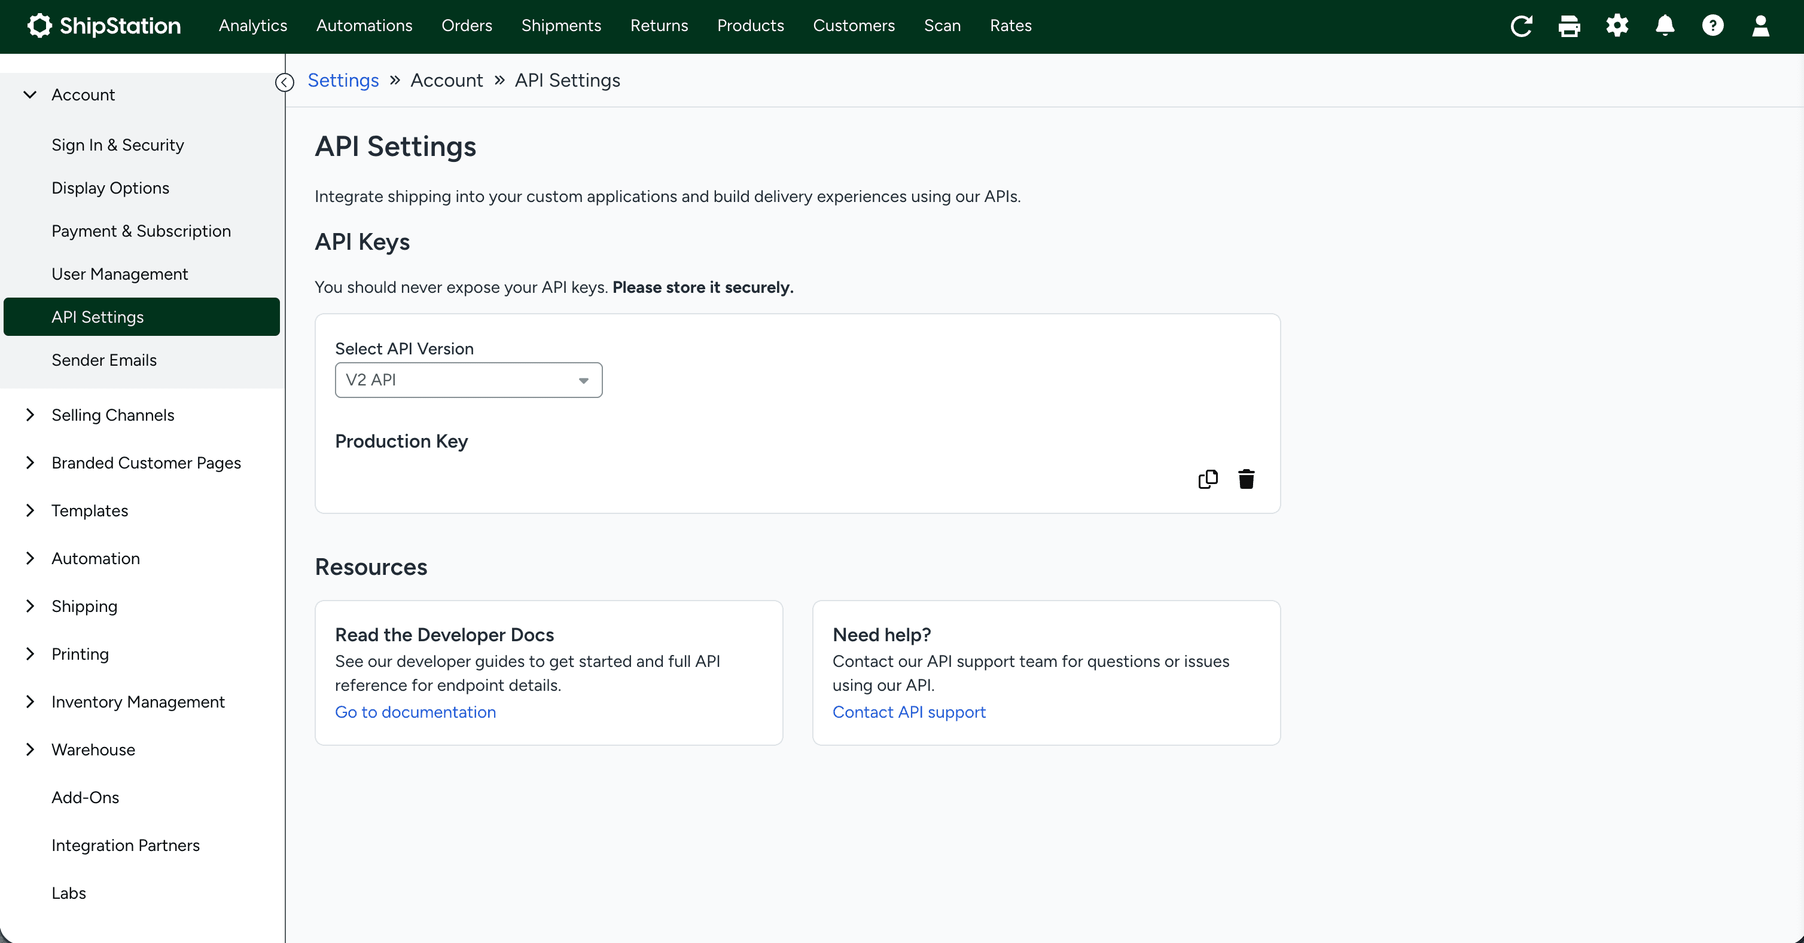Open the settings gear icon

1617,26
